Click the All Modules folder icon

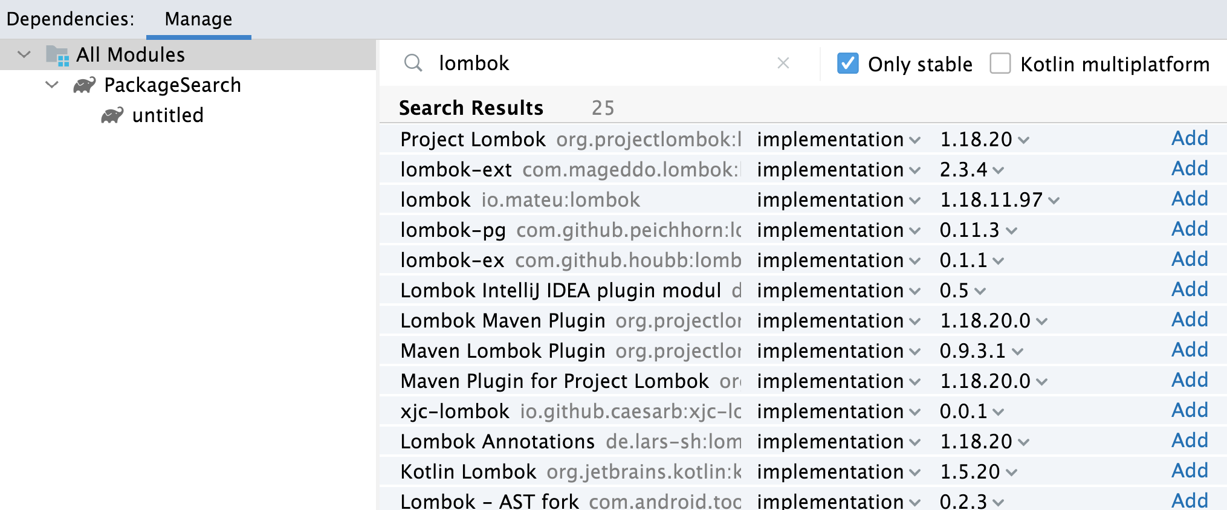pos(57,55)
